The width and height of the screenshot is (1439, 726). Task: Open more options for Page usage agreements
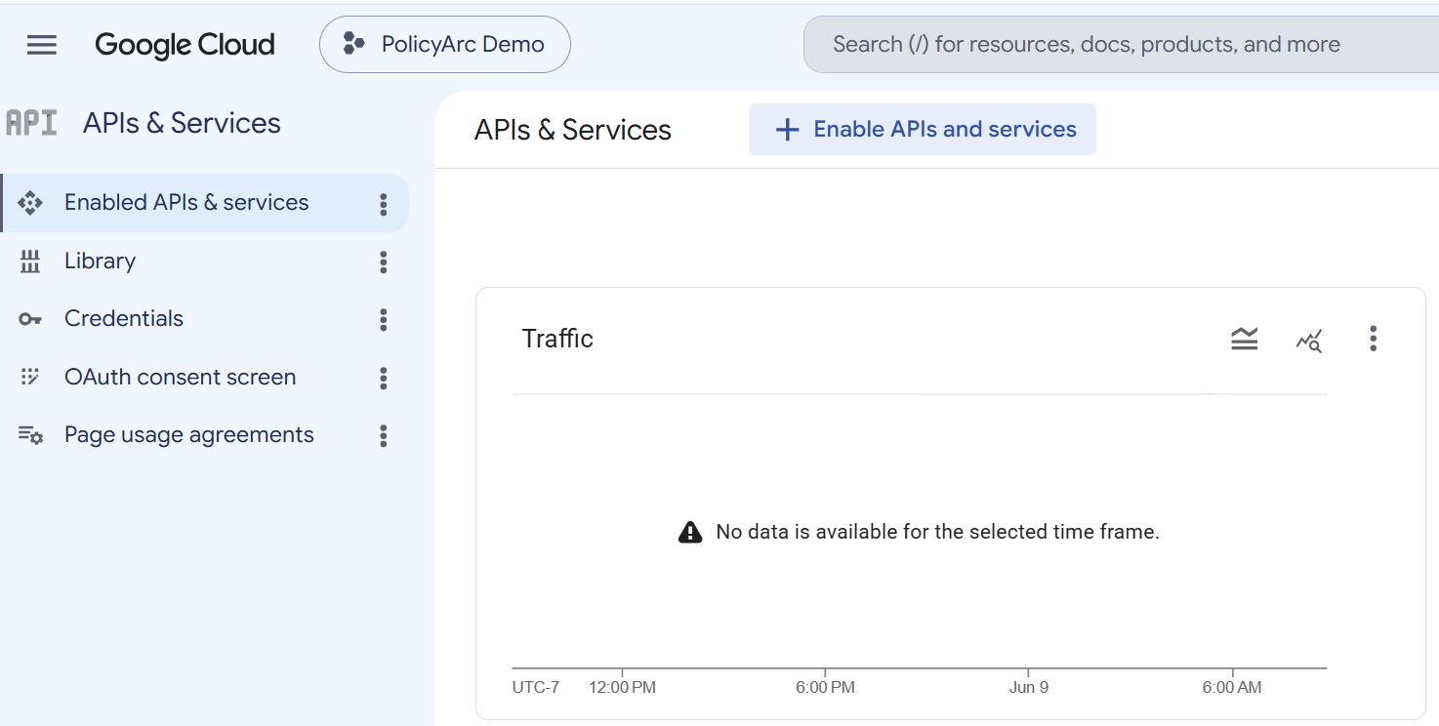(383, 436)
